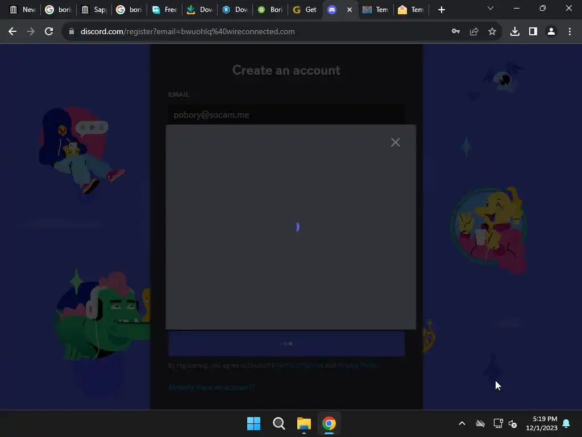Toggle the Chrome side panel
582x437 pixels.
pyautogui.click(x=533, y=32)
